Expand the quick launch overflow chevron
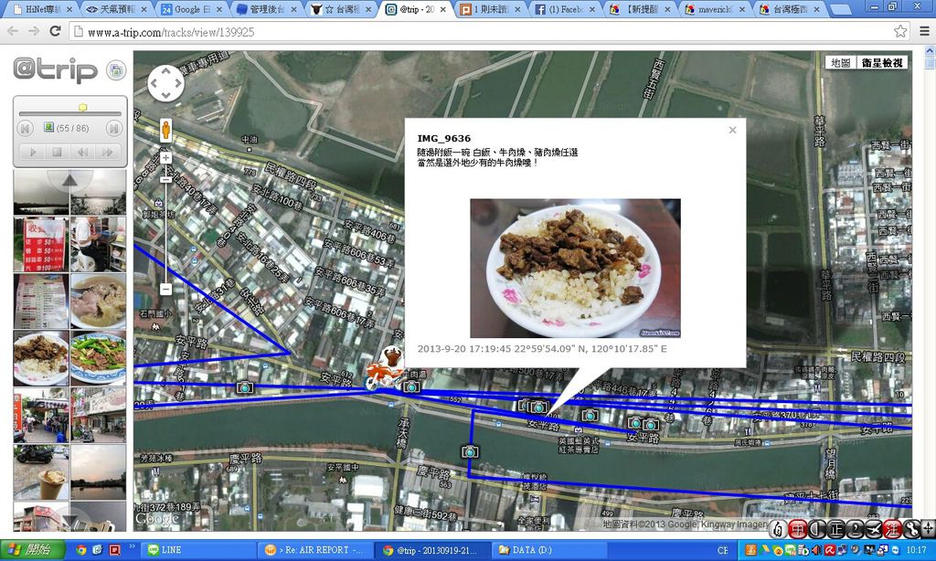Image resolution: width=936 pixels, height=561 pixels. tap(132, 546)
